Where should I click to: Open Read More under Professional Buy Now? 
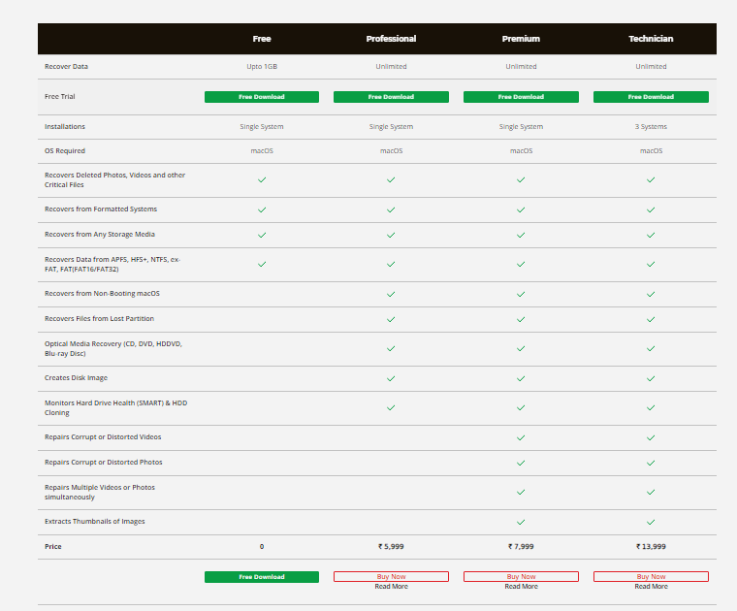point(391,587)
